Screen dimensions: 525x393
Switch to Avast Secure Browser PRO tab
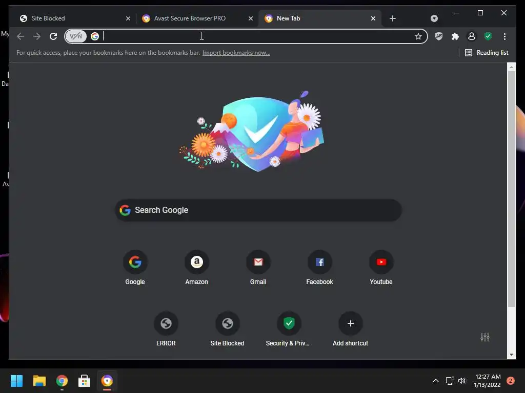tap(197, 18)
